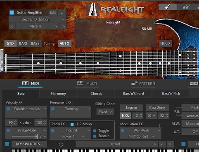
Task: Open Metal 8 preset dropdown
Action: point(38,26)
